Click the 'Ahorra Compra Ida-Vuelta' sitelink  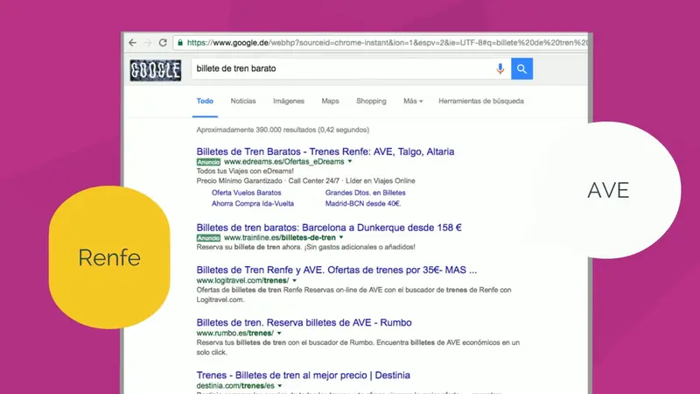253,203
